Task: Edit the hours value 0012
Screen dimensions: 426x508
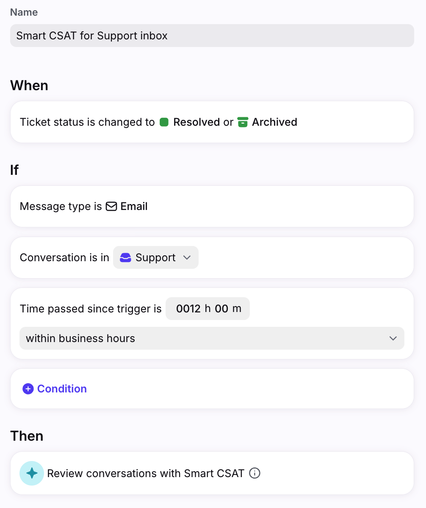Action: (x=188, y=309)
